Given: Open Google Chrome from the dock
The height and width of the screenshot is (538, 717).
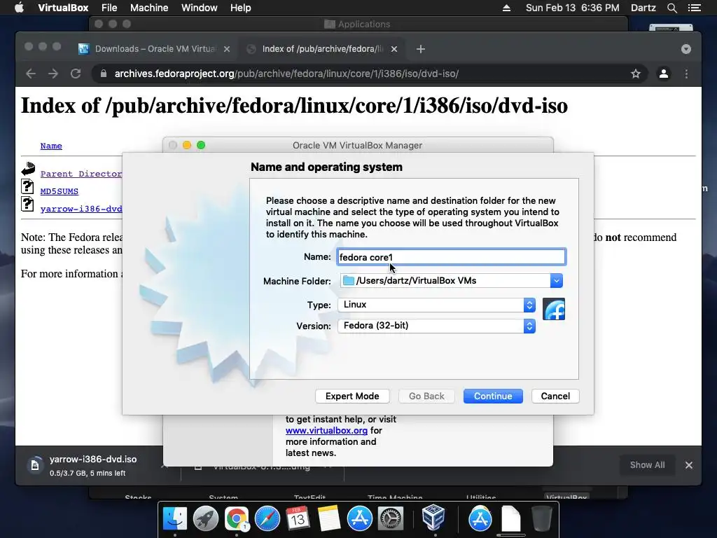Looking at the screenshot, I should coord(237,518).
